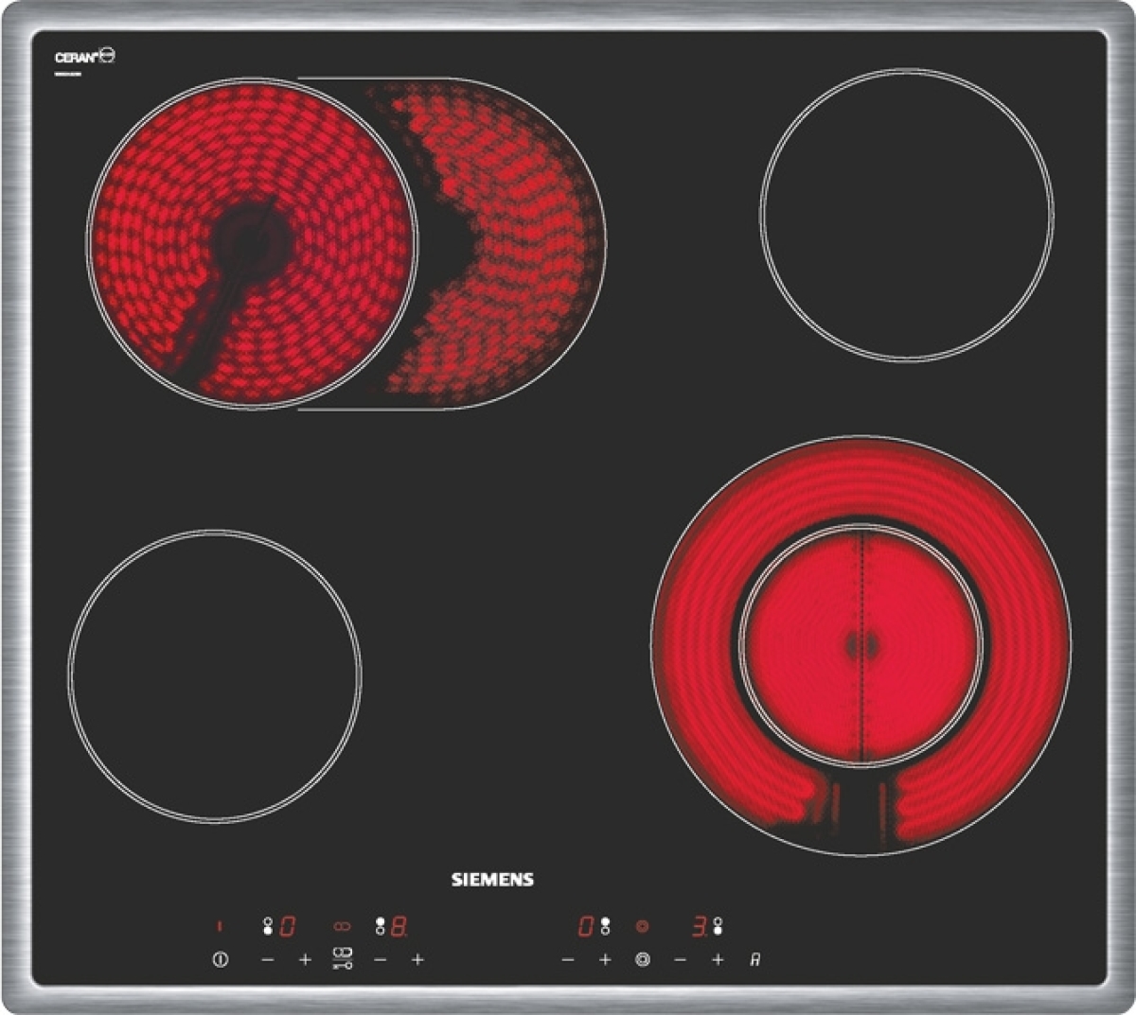Screen dimensions: 1136x1015
Task: Touch the glowing round roaster cooking zone
Action: (252, 243)
